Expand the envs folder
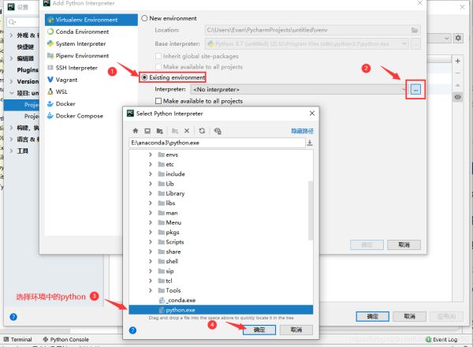 click(x=151, y=155)
